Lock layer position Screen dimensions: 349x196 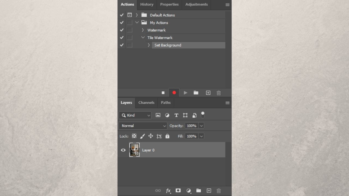pos(151,136)
